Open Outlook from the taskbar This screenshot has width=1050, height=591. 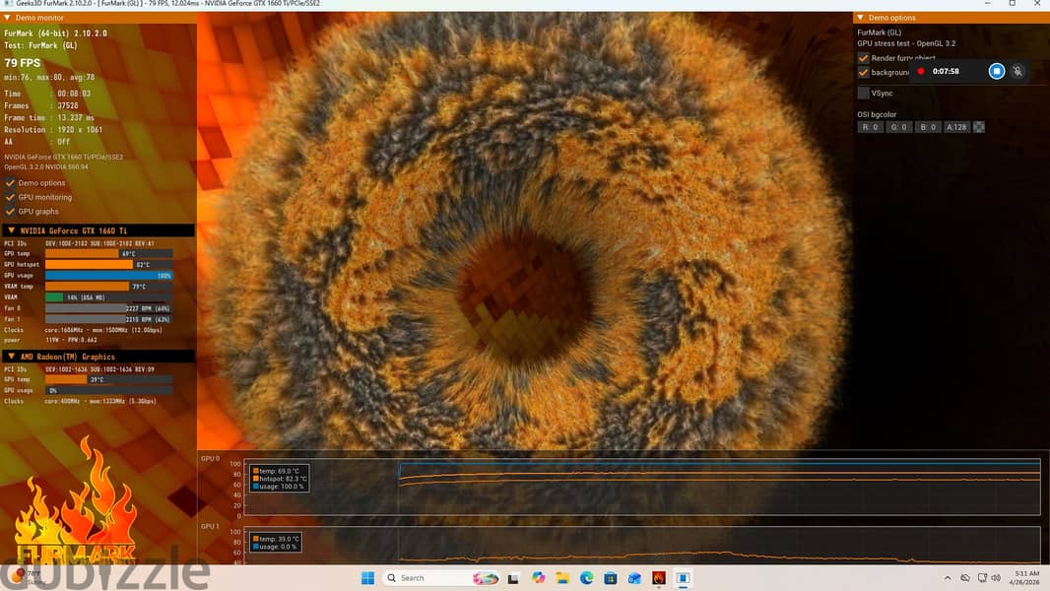[634, 577]
